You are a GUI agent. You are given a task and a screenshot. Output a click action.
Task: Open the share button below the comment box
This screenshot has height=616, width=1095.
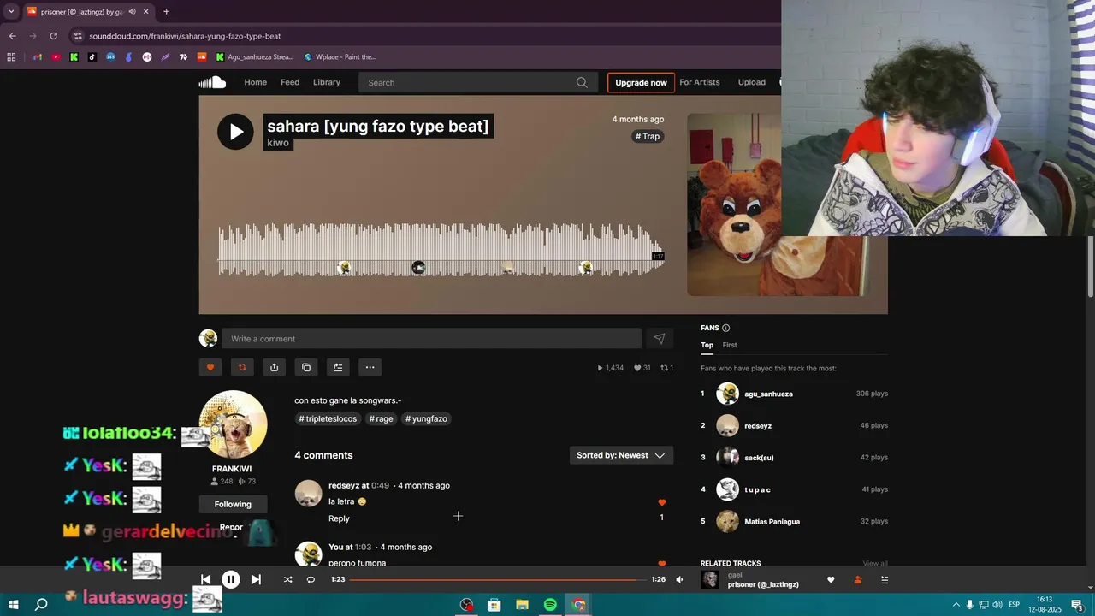274,367
